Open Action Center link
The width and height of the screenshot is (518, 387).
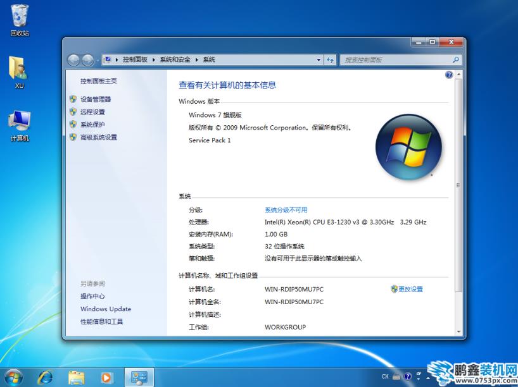(x=92, y=297)
